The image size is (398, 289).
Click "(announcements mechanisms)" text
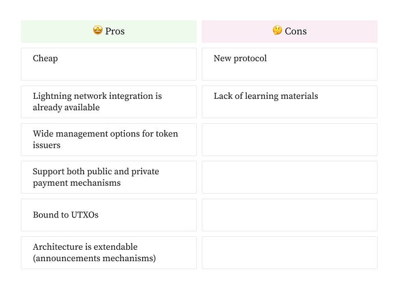point(94,258)
